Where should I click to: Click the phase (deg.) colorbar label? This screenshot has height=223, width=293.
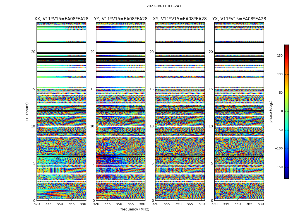point(271,111)
